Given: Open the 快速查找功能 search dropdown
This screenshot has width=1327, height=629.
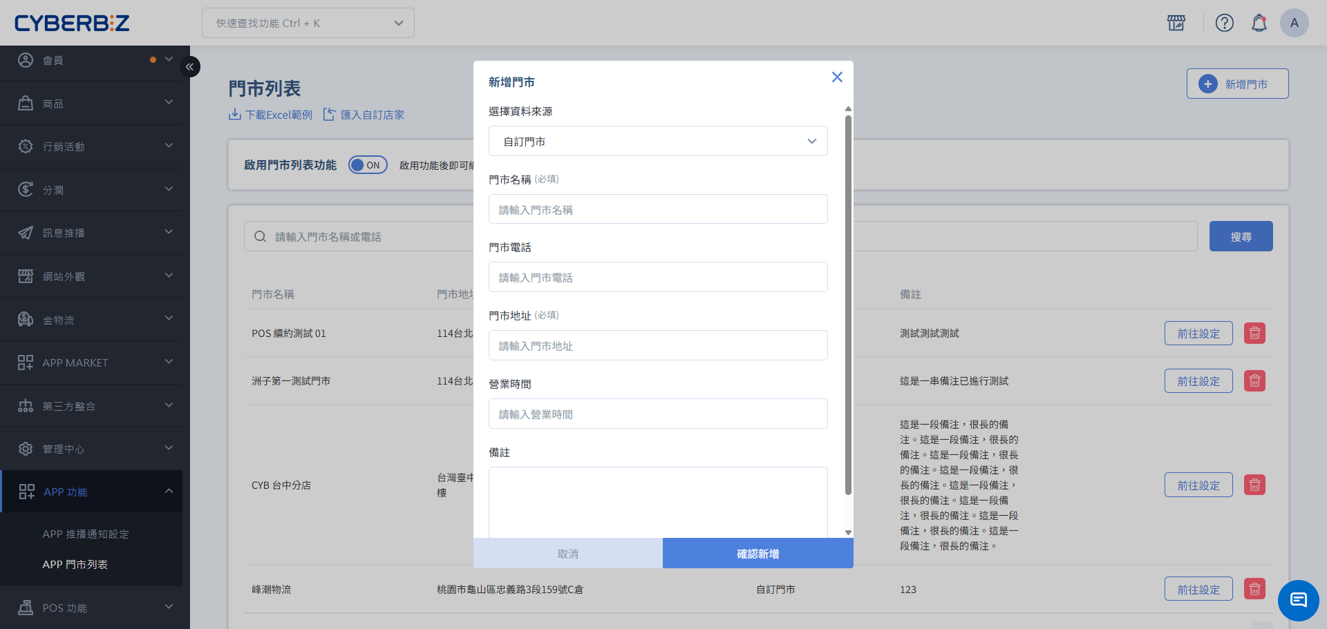Looking at the screenshot, I should (x=308, y=23).
